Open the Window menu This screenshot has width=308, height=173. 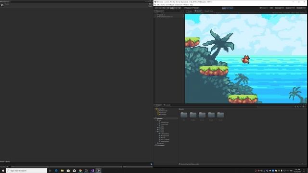coord(186,5)
